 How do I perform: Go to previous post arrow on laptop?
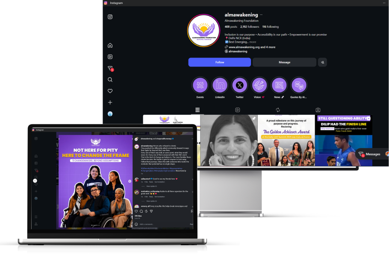(x=35, y=181)
